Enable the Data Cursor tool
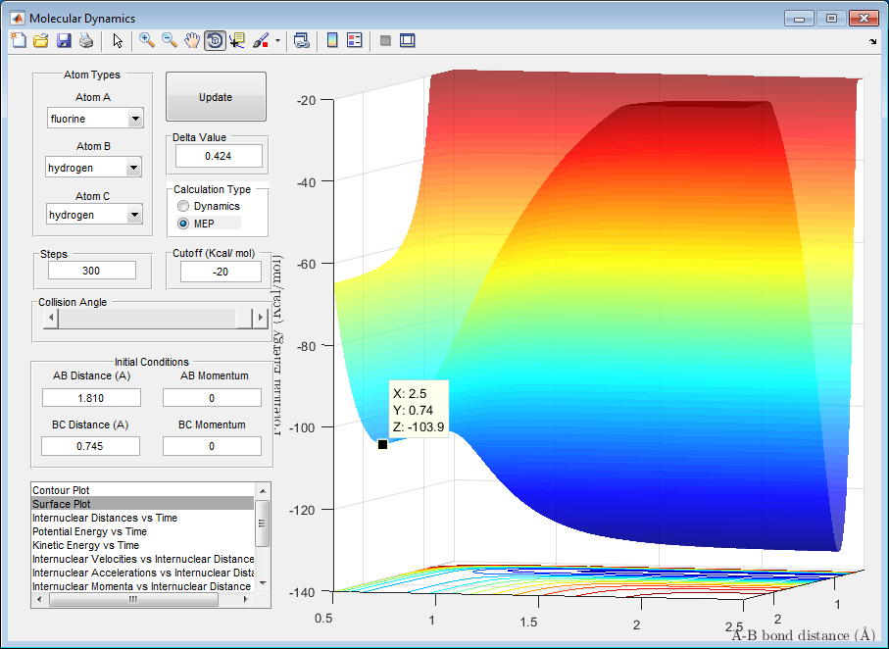 (237, 41)
